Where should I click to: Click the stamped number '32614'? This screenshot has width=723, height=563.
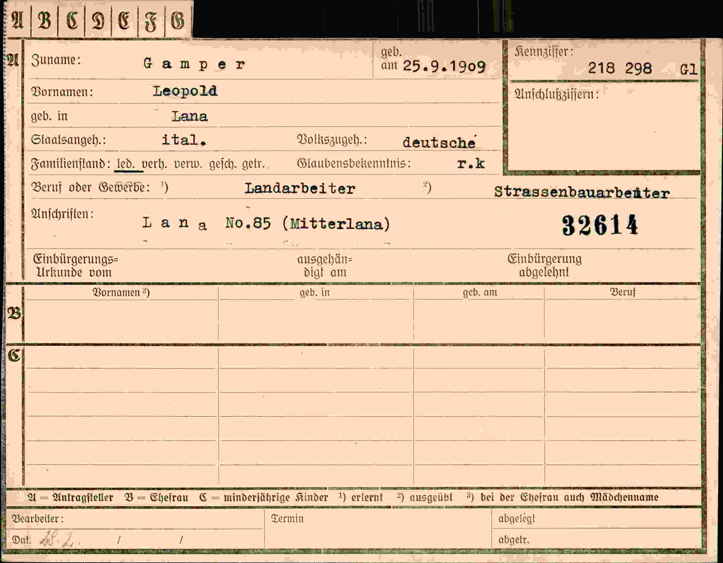point(600,225)
